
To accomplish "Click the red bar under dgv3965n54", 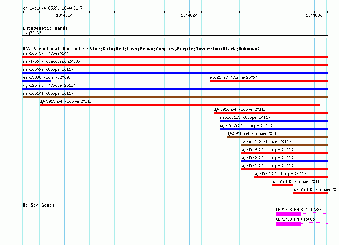I will (179, 105).
